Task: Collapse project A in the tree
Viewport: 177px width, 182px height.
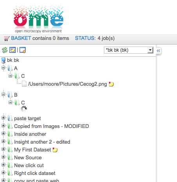Action: pyautogui.click(x=4, y=68)
